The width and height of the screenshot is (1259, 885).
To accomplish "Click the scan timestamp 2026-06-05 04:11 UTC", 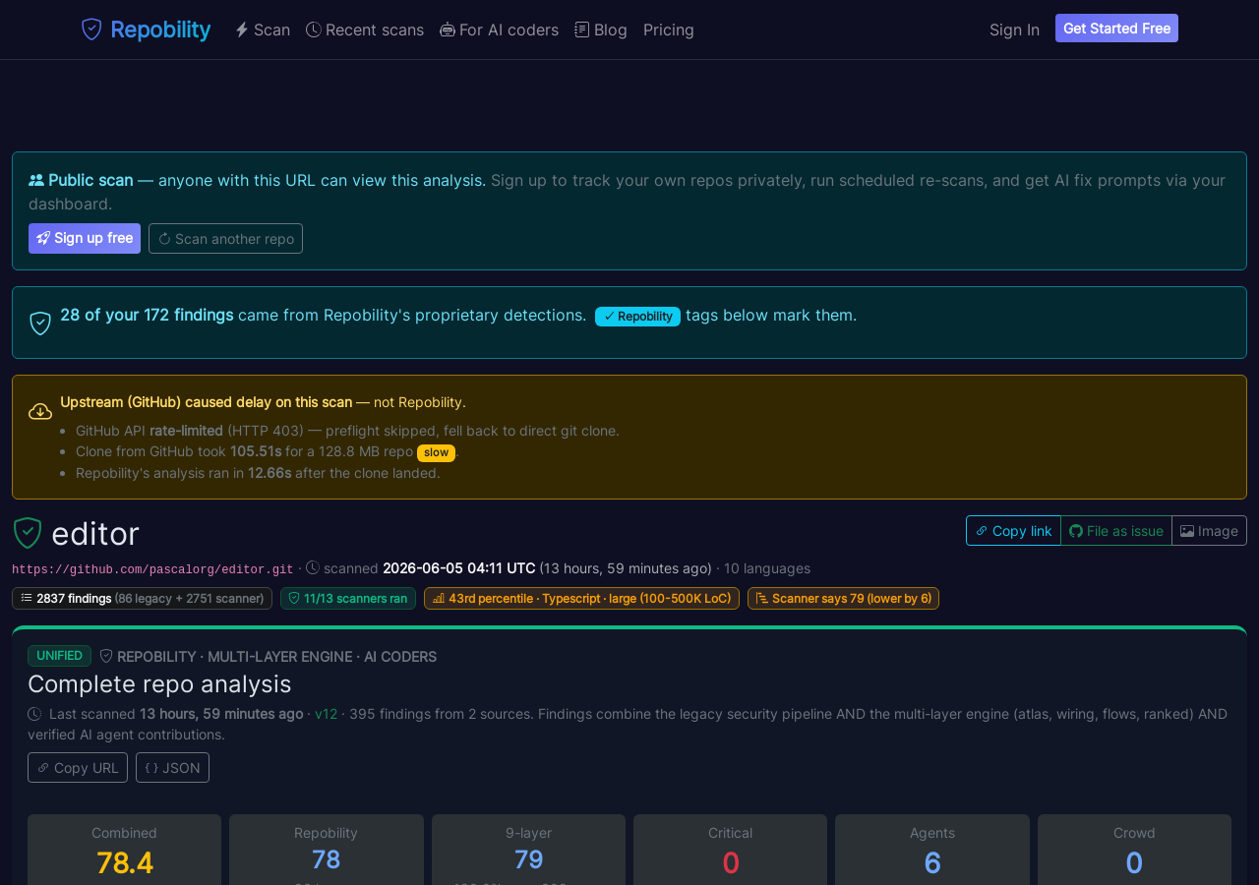I will tap(459, 568).
